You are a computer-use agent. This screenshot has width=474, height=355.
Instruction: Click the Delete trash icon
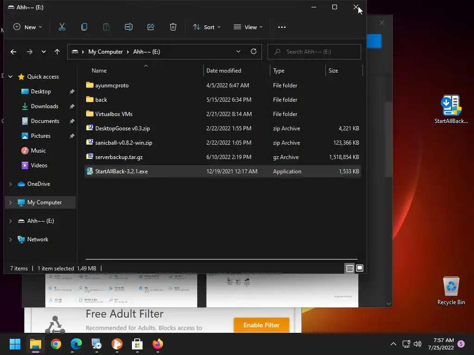coord(173,27)
